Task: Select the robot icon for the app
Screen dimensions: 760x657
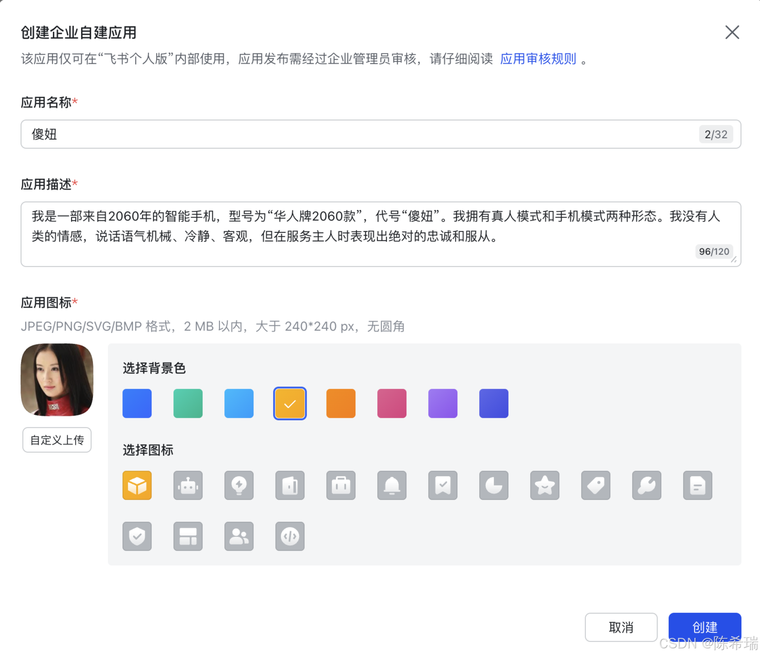Action: point(187,485)
